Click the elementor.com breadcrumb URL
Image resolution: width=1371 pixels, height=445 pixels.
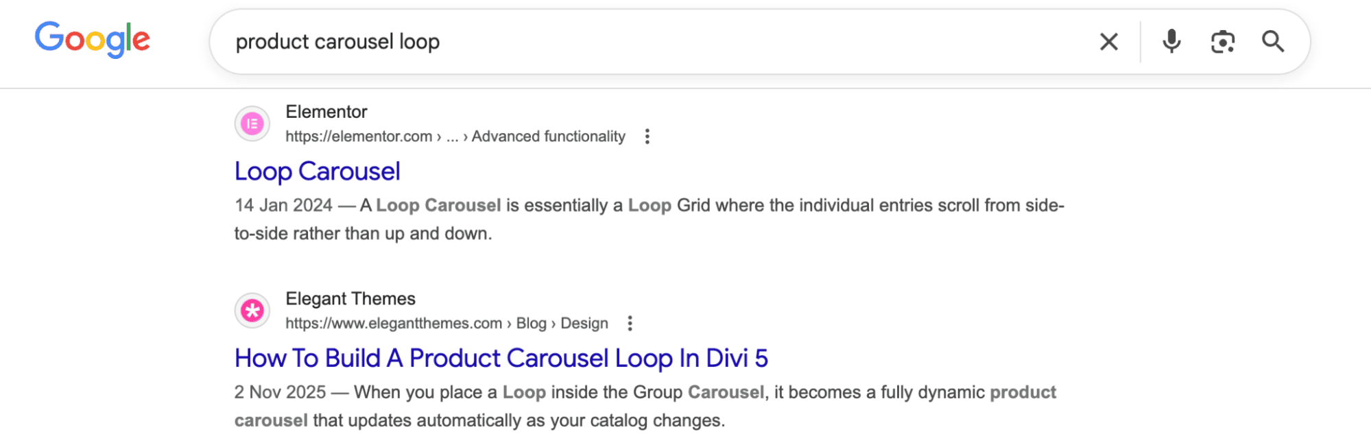click(x=455, y=136)
